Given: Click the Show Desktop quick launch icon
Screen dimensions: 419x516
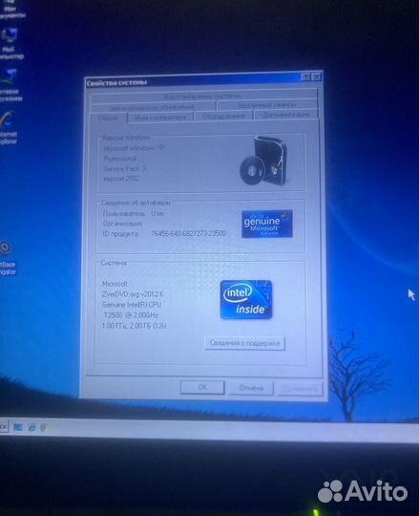Looking at the screenshot, I should click(x=18, y=427).
